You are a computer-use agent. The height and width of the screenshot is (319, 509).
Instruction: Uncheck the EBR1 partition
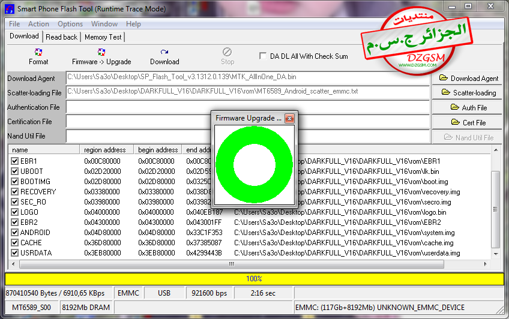(14, 161)
